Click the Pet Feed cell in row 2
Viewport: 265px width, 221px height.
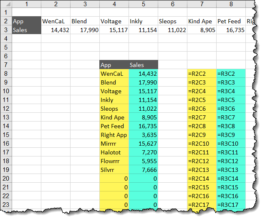231,21
